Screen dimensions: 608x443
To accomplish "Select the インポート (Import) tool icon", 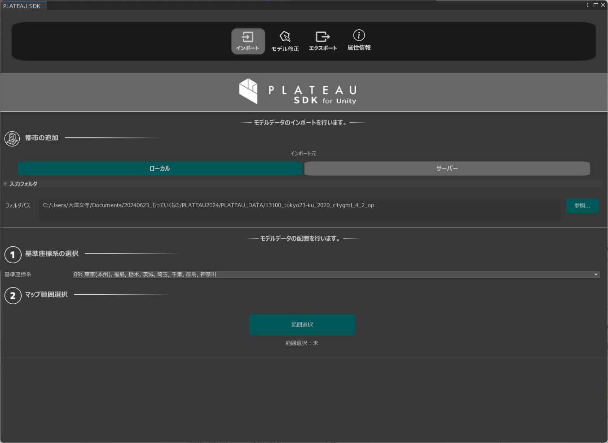I will pos(248,41).
